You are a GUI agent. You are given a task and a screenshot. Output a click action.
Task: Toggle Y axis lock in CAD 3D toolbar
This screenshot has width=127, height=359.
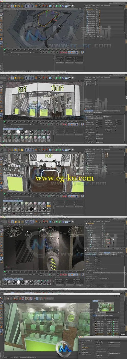click(x=29, y=6)
